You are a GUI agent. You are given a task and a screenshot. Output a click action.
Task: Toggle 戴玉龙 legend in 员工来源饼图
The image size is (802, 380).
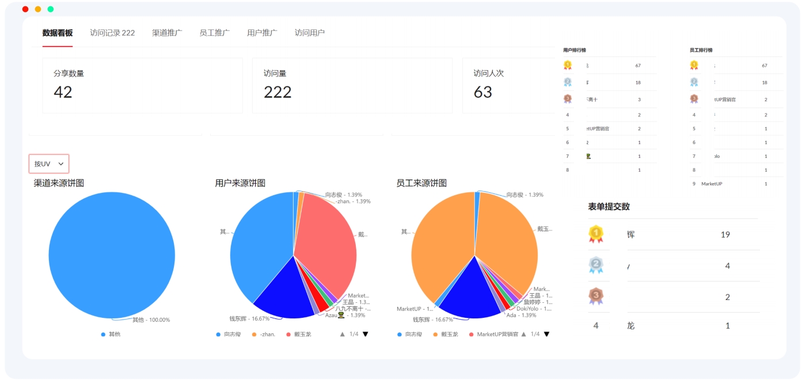[446, 334]
